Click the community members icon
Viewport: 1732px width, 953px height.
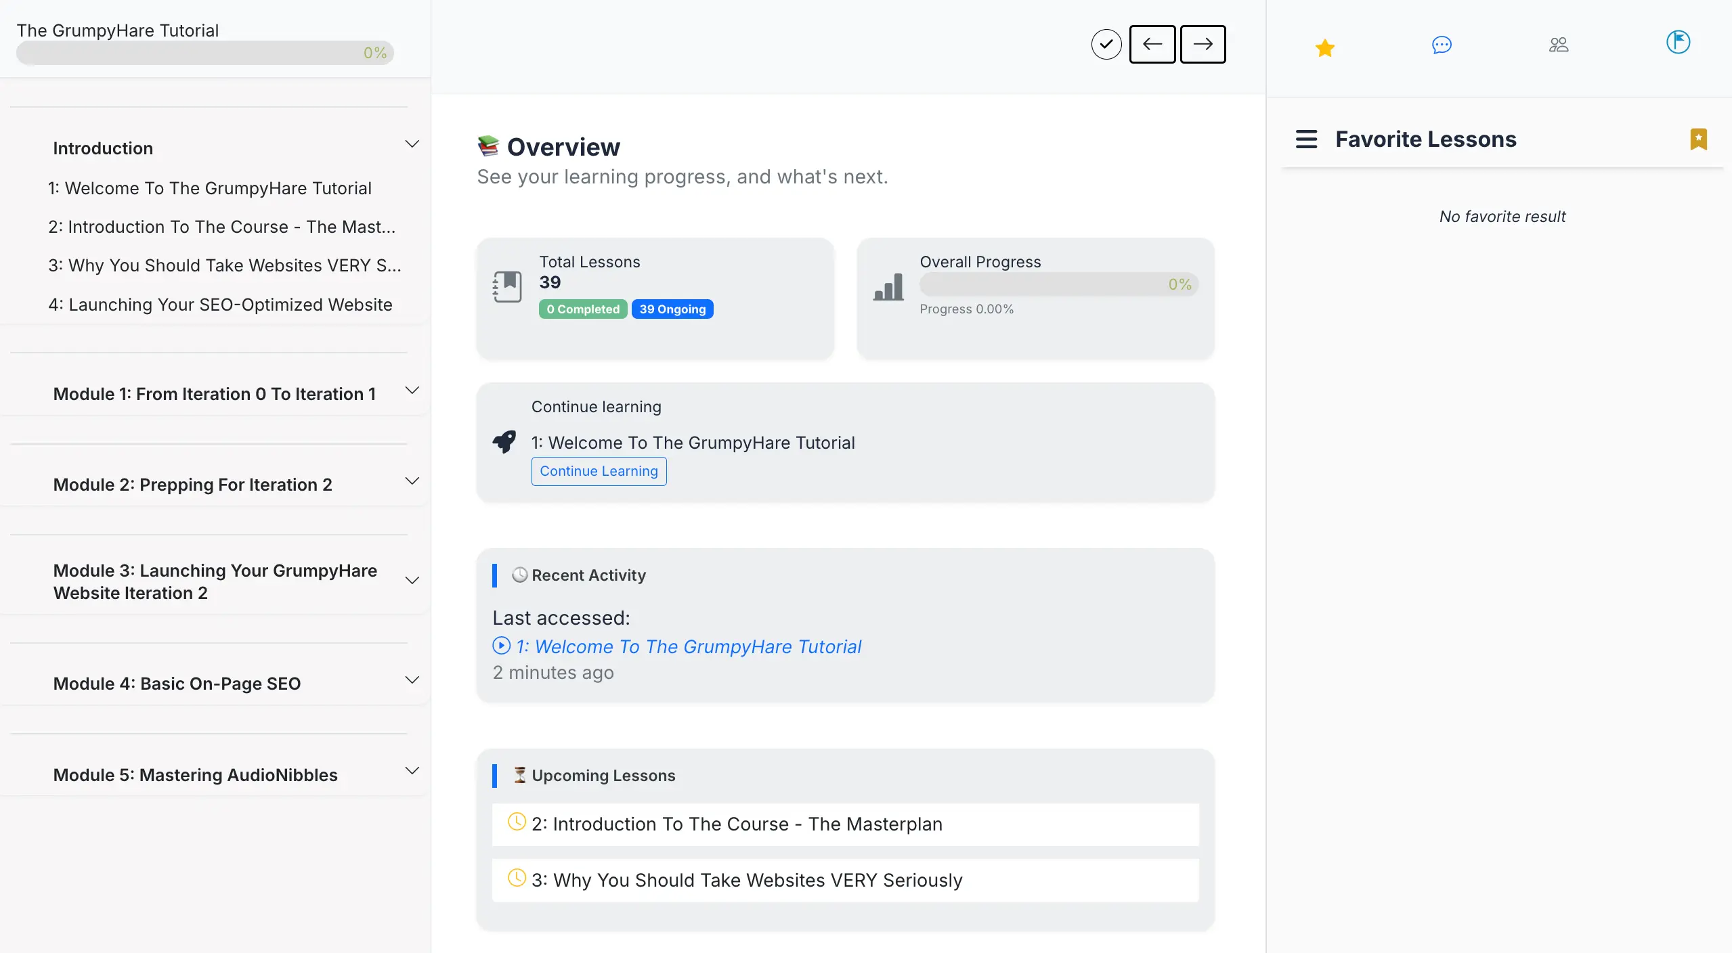pyautogui.click(x=1559, y=45)
